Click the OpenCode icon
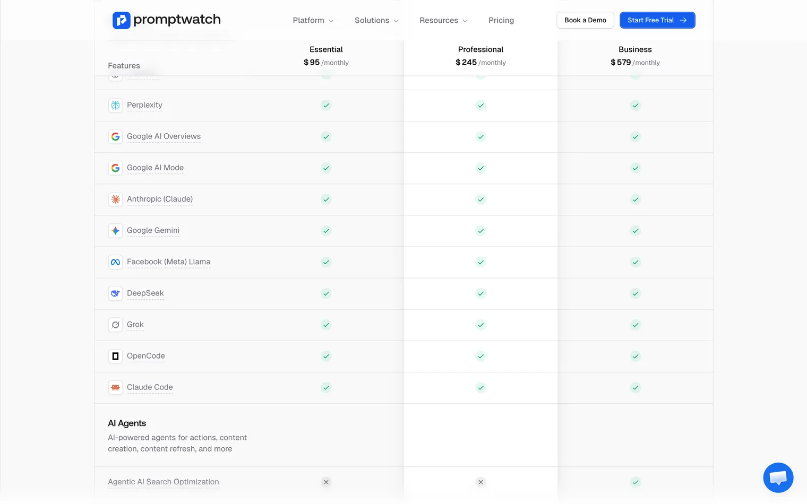 (115, 355)
